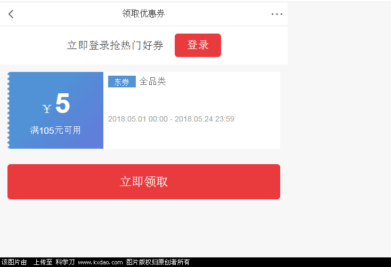
Task: Tap the 满105元可用 condition text
Action: click(x=55, y=130)
